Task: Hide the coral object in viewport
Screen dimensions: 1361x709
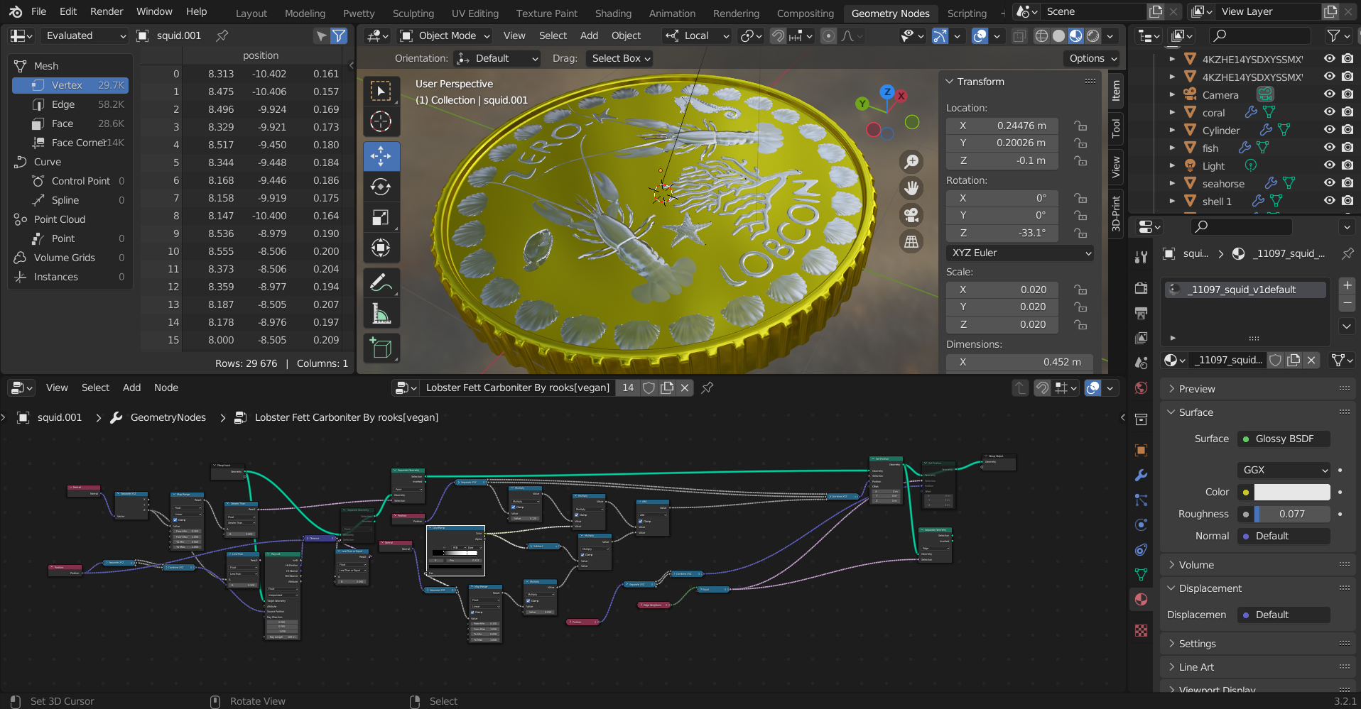Action: coord(1330,112)
